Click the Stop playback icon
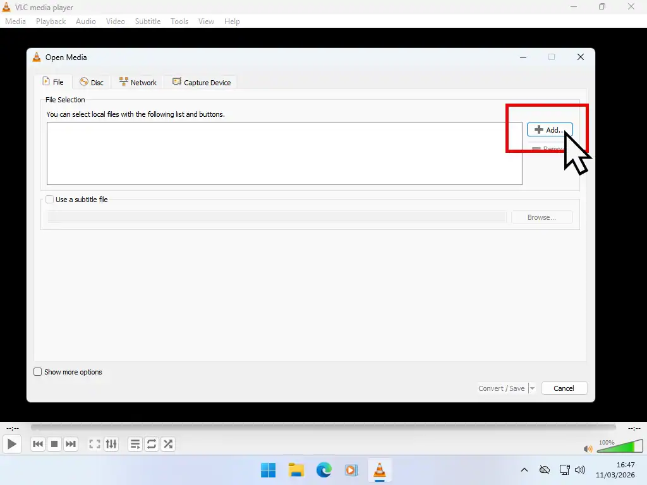Image resolution: width=647 pixels, height=485 pixels. click(54, 444)
